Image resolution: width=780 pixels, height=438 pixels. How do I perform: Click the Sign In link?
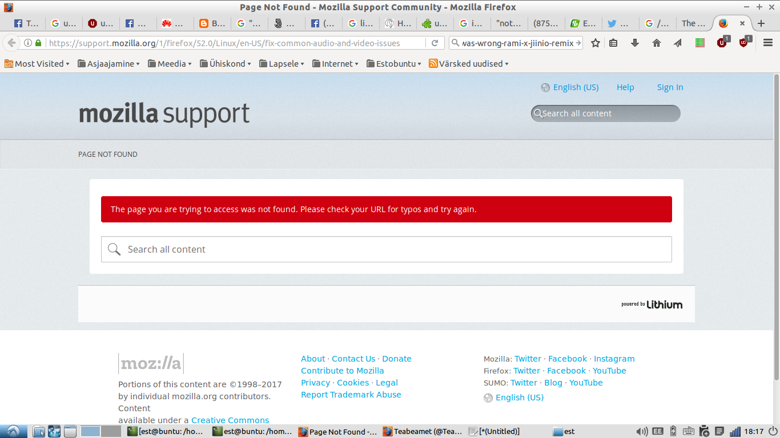pos(670,87)
